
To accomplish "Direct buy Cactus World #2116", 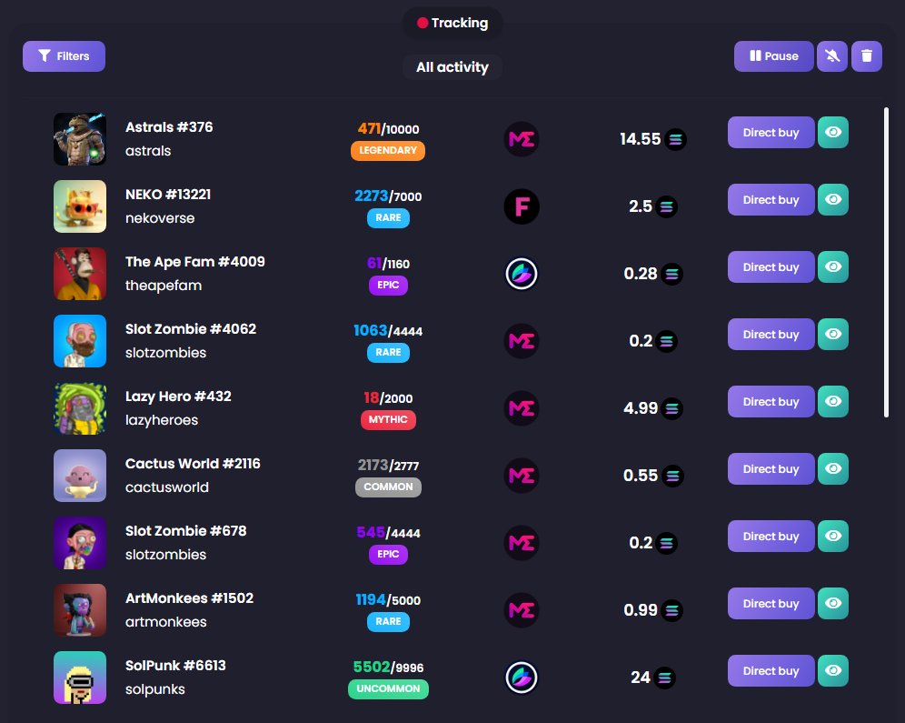I will click(771, 469).
